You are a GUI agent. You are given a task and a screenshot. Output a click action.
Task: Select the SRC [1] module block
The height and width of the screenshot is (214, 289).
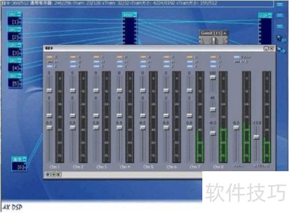[x=14, y=19]
